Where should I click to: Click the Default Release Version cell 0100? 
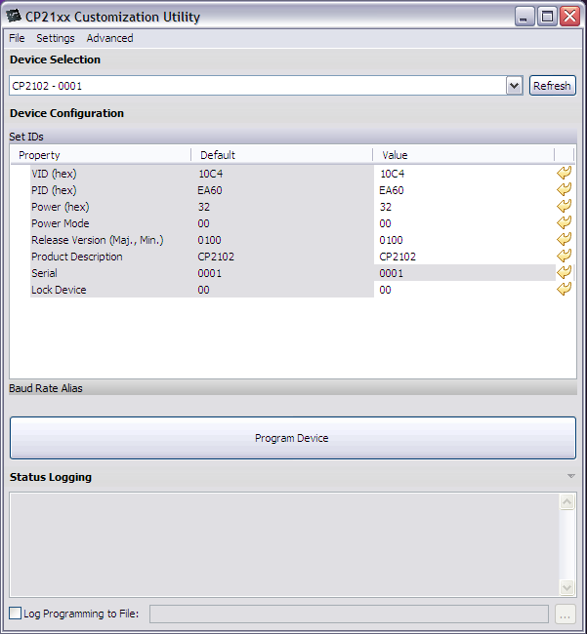tap(209, 240)
